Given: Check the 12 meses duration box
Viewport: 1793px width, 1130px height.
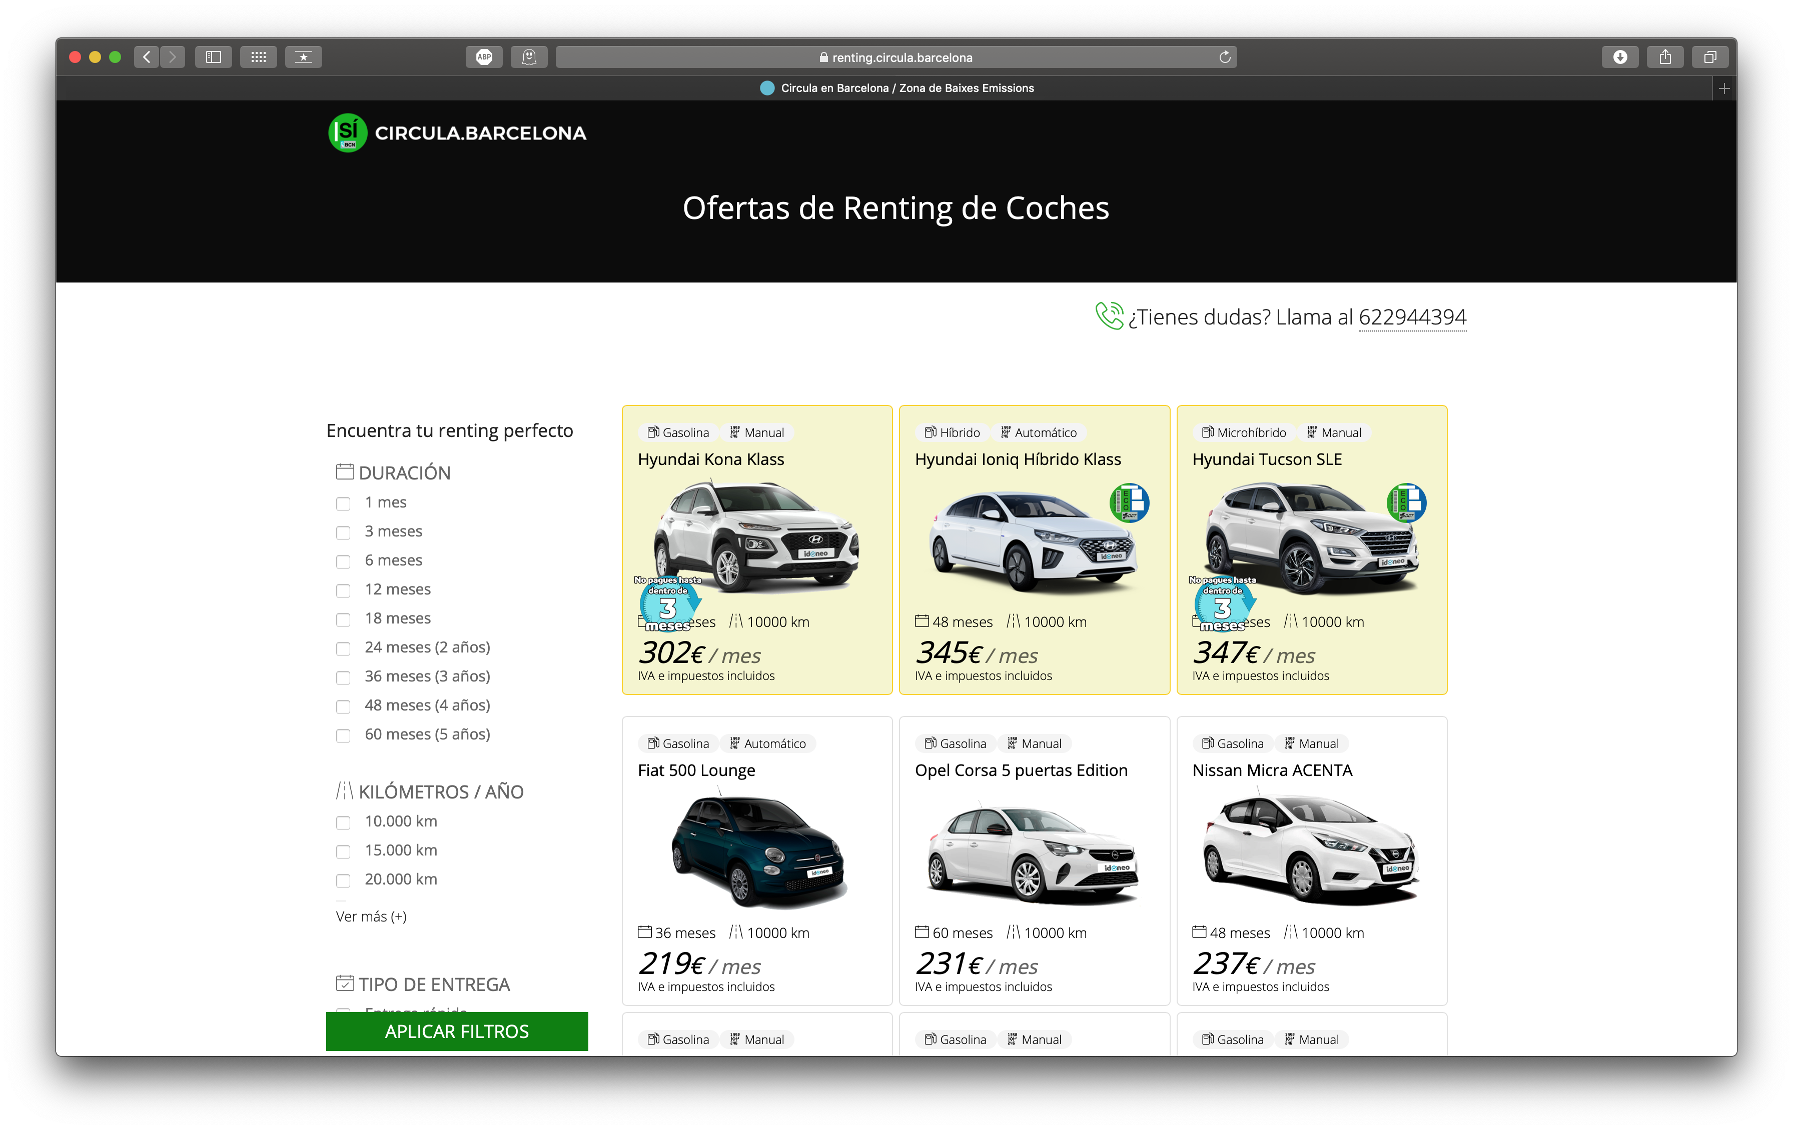Looking at the screenshot, I should tap(343, 591).
